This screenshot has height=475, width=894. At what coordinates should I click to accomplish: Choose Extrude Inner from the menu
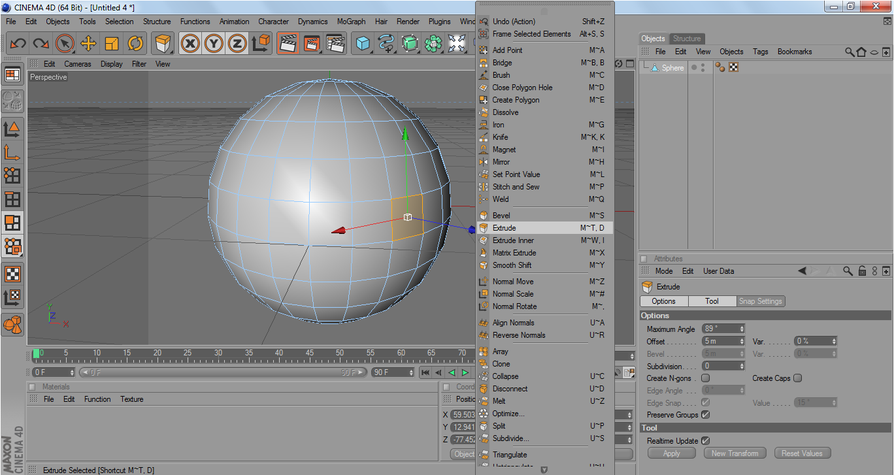513,240
